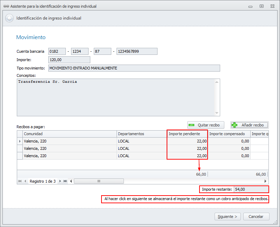Sort by the Comunidad column header
This screenshot has width=280, height=227.
tap(69, 134)
